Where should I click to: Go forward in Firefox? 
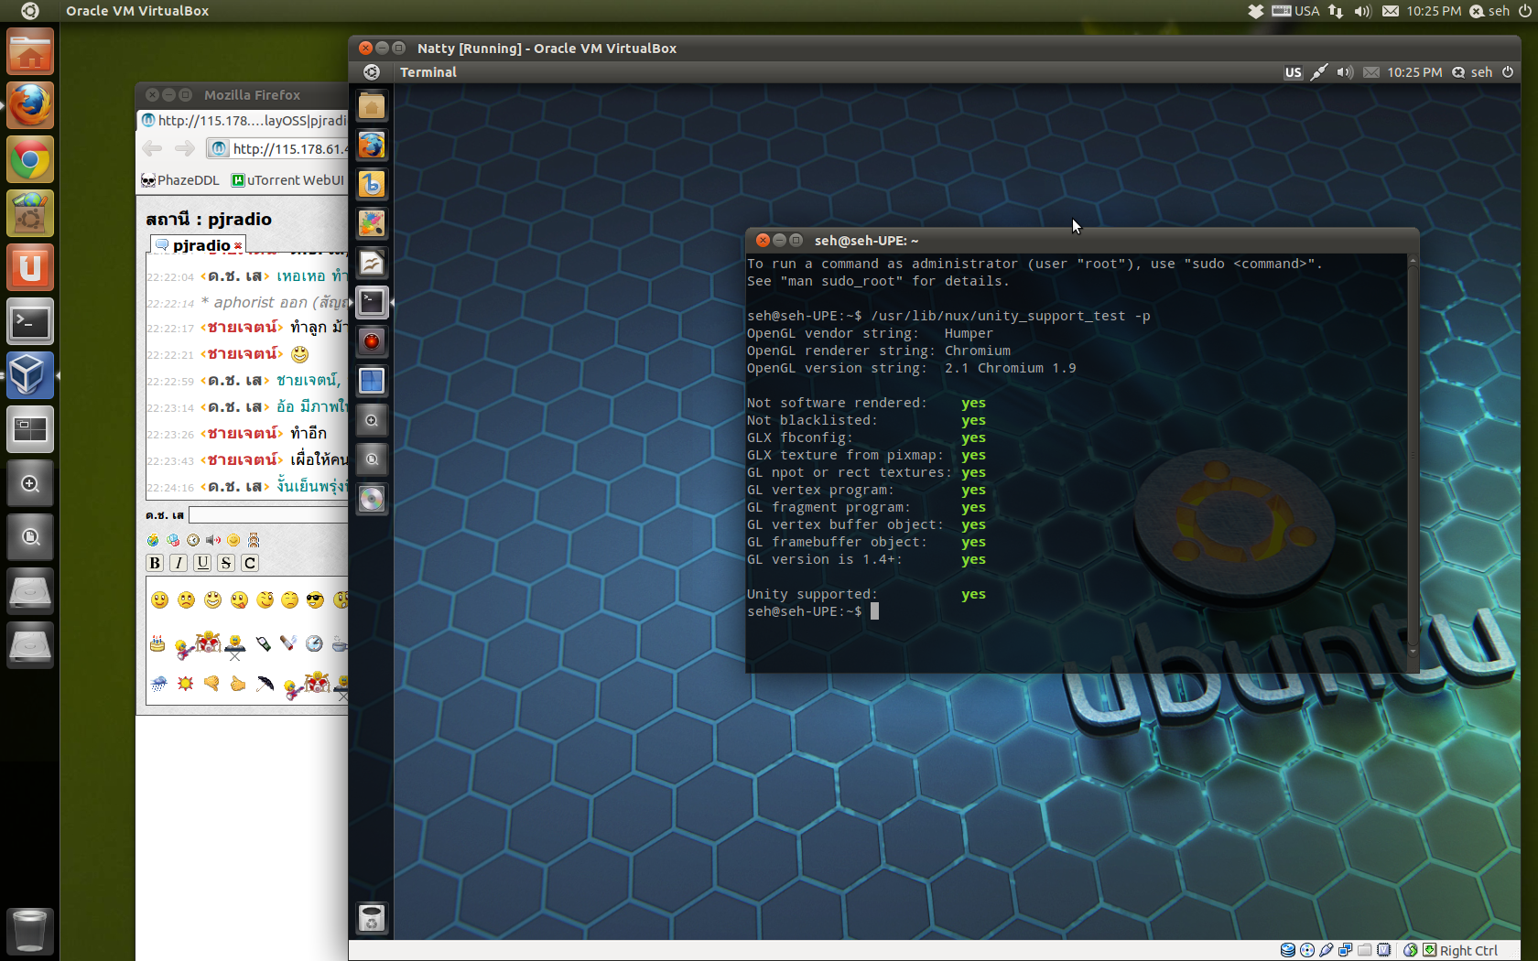pyautogui.click(x=184, y=148)
